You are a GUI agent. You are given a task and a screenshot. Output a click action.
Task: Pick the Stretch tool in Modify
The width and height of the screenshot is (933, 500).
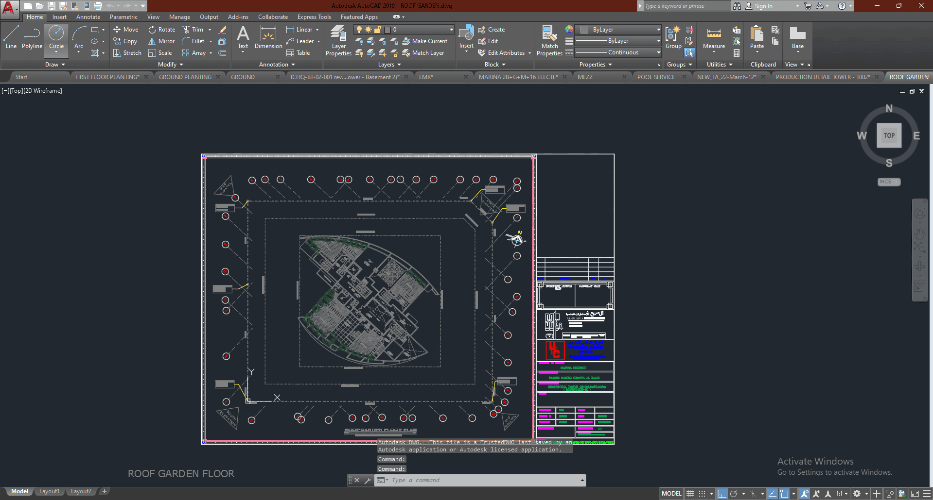(127, 53)
